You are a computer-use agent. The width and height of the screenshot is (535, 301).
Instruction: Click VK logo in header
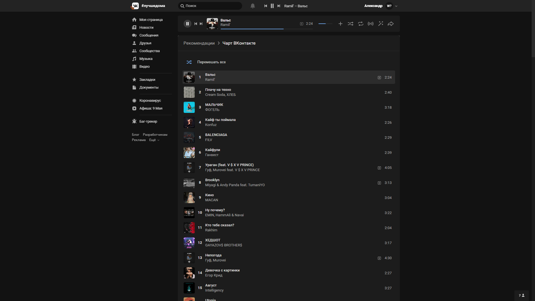[x=135, y=6]
